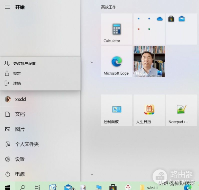The image size is (199, 190).
Task: Launch the Notepad++ tile
Action: [x=182, y=110]
